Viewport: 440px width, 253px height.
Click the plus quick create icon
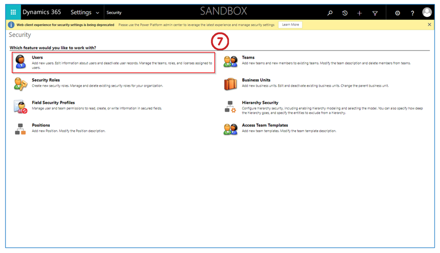tap(360, 13)
